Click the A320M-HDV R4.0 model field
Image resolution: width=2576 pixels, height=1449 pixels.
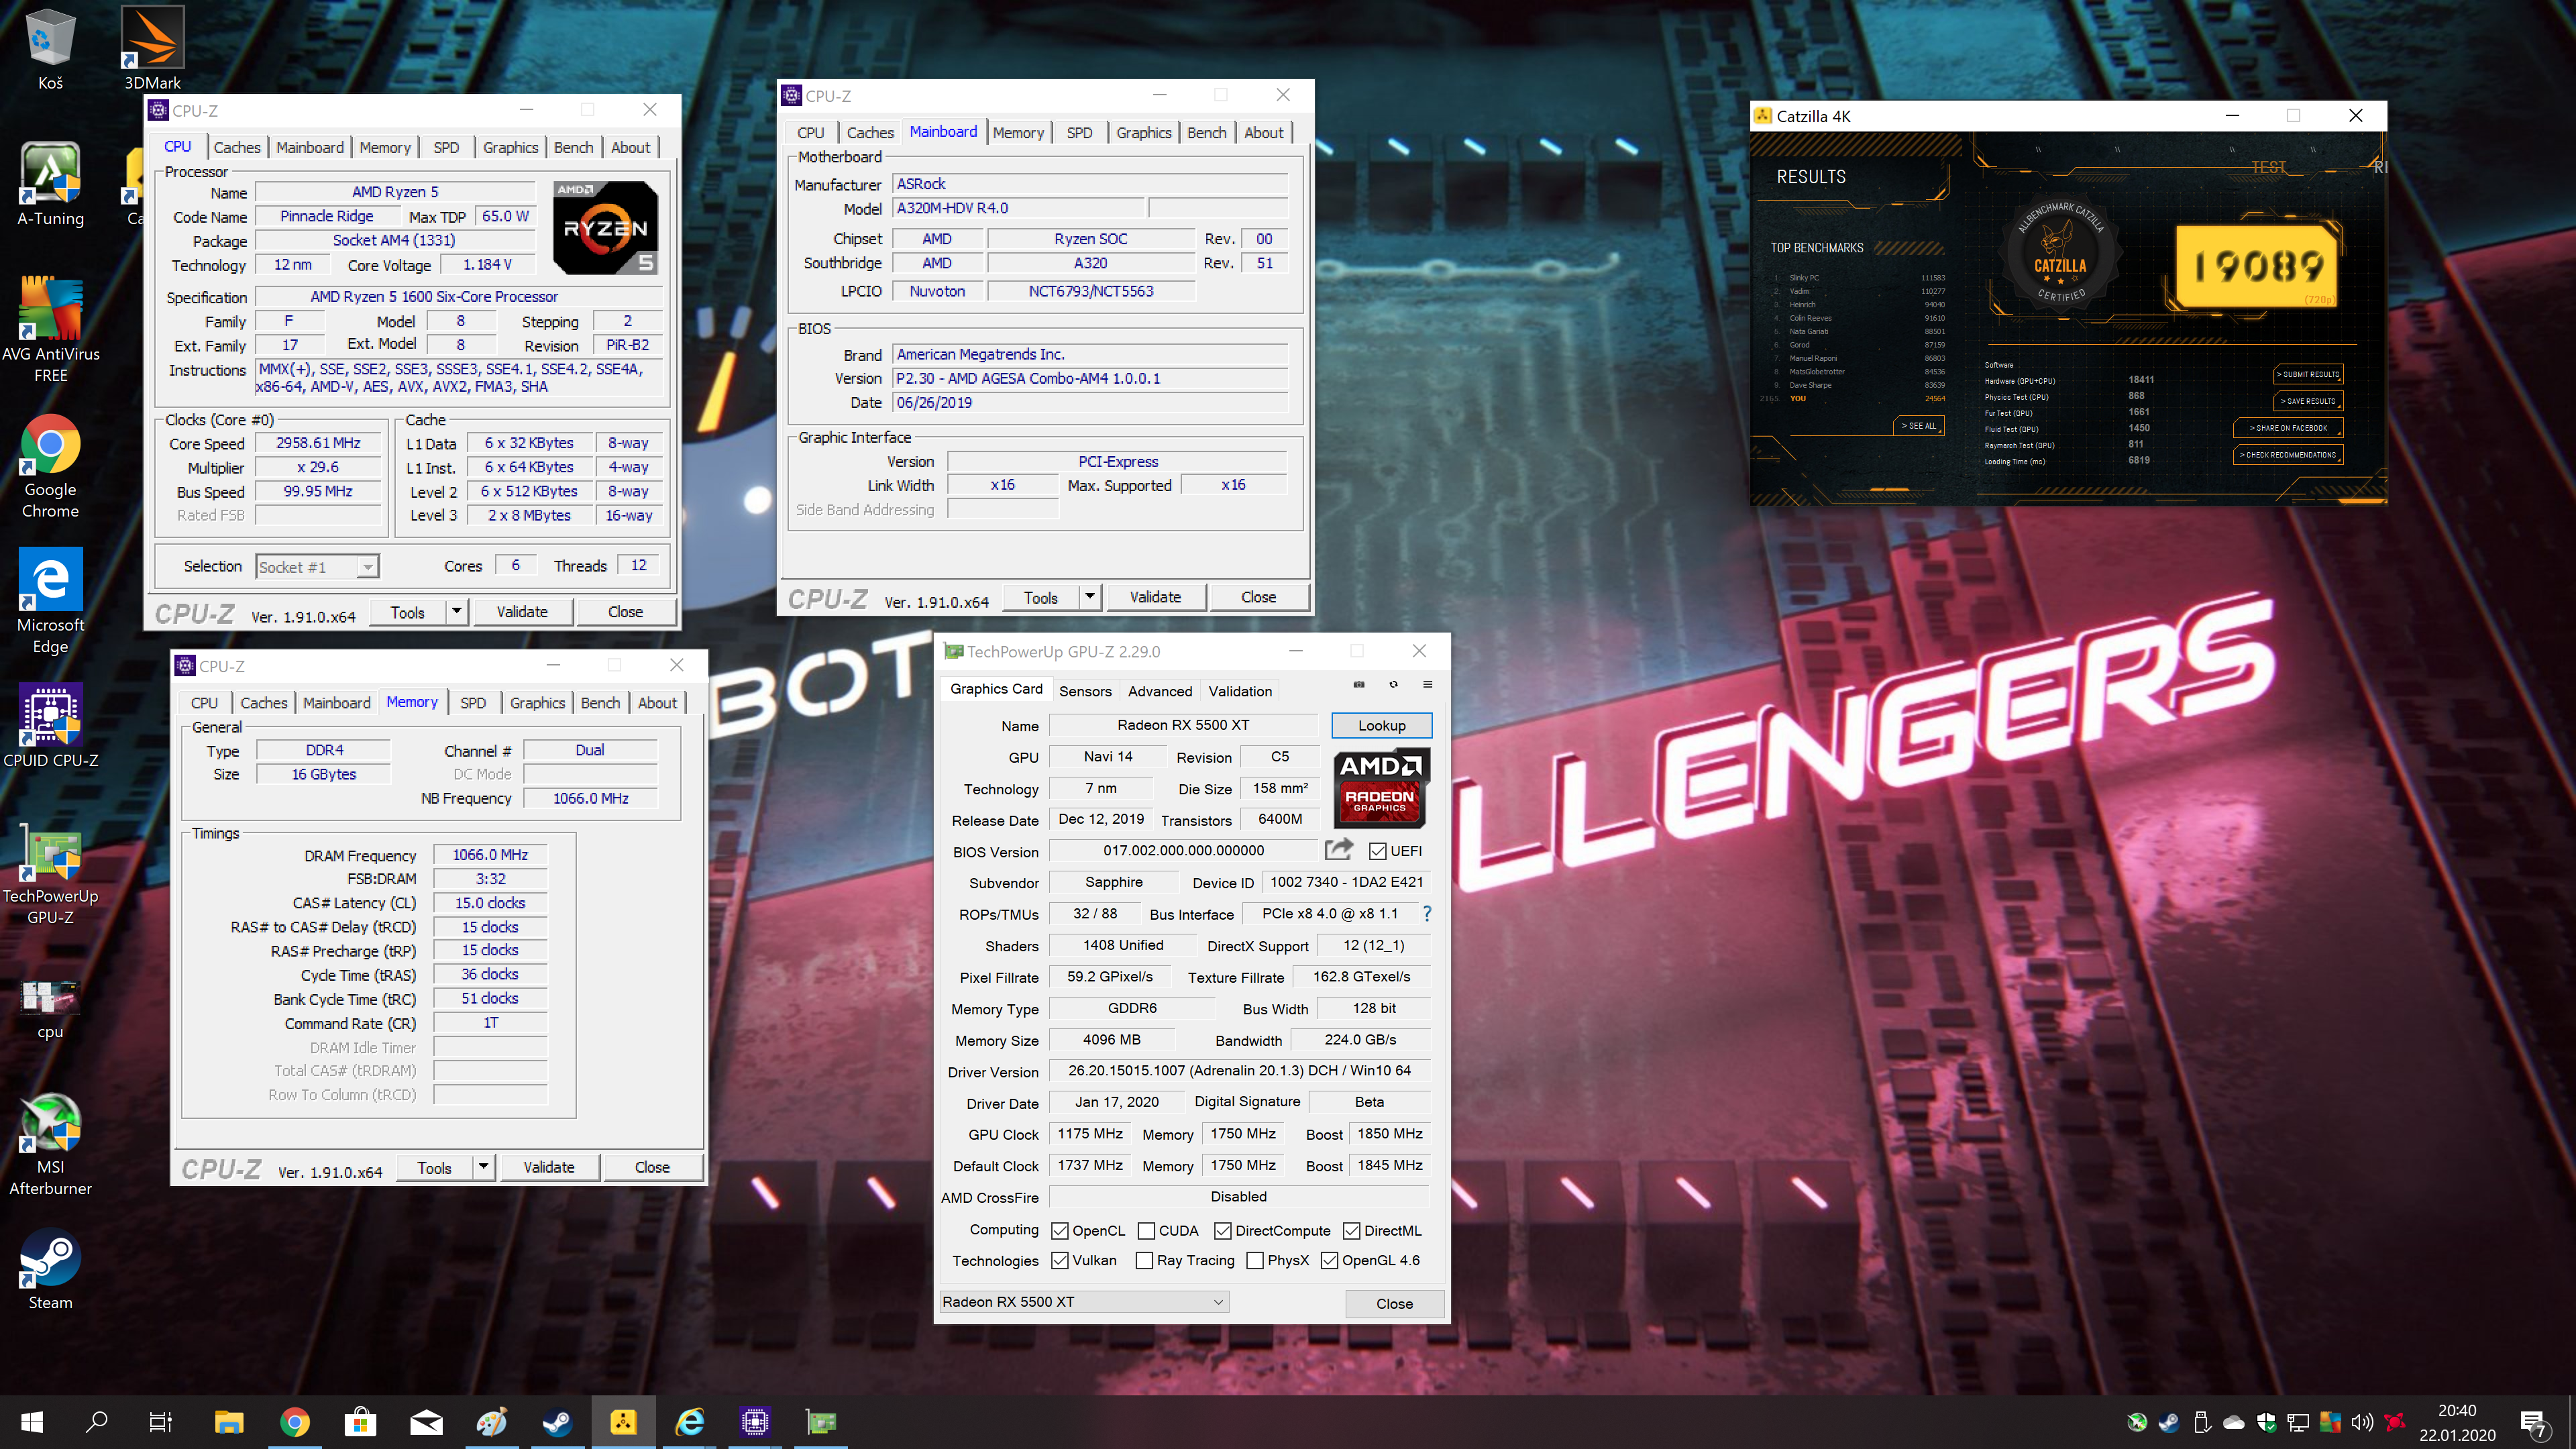point(1018,208)
